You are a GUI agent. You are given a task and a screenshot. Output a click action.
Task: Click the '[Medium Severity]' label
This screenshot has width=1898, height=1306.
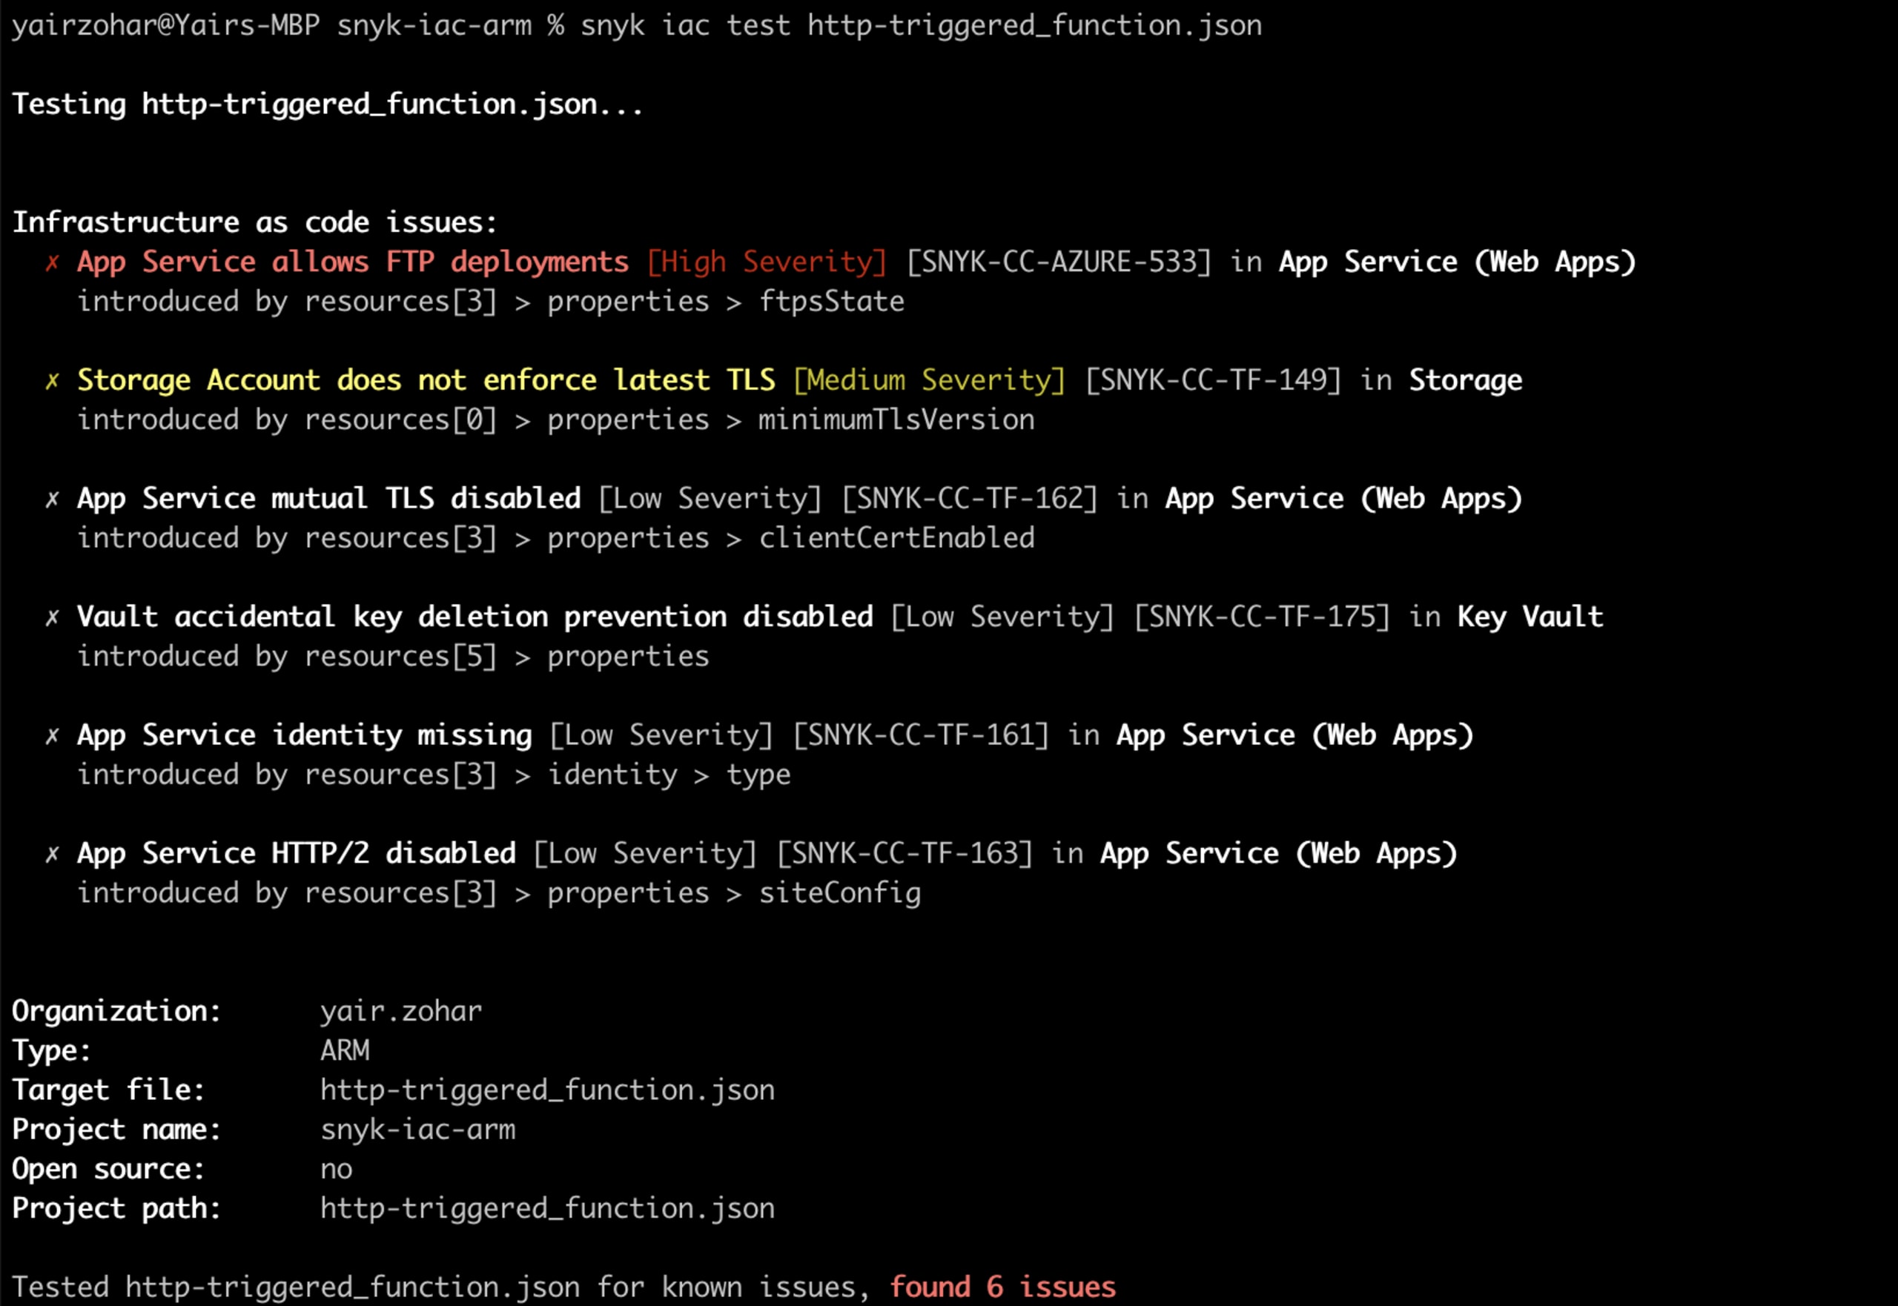(x=929, y=380)
